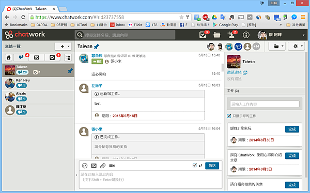
Task: Close the ChatWork browser tab
Action: point(54,9)
